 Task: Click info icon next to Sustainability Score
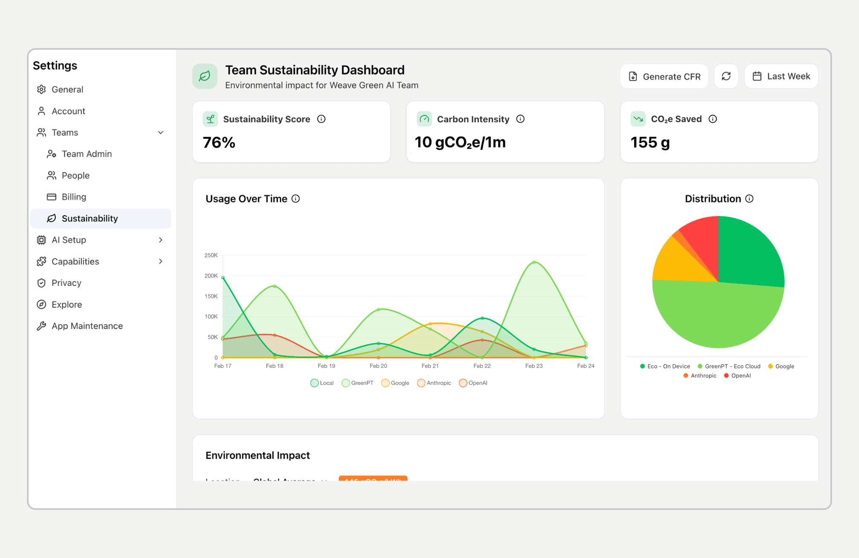click(x=321, y=119)
